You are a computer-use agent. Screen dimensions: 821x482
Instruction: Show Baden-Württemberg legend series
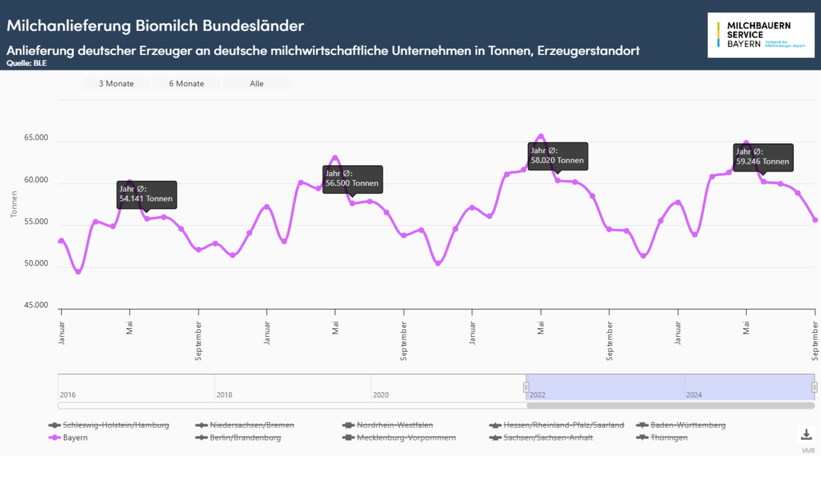pyautogui.click(x=687, y=425)
